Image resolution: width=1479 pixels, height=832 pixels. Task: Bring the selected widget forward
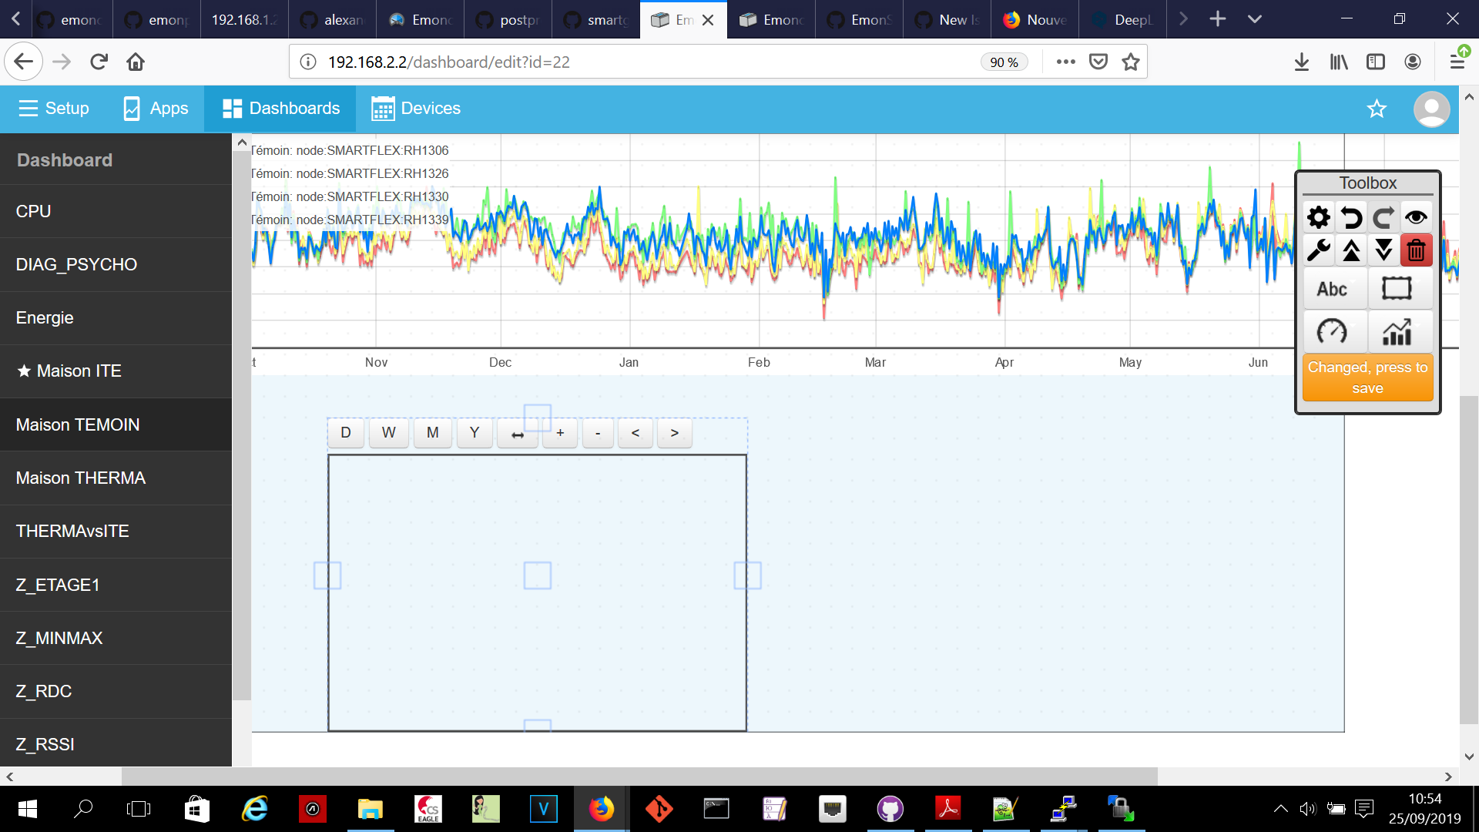1351,250
